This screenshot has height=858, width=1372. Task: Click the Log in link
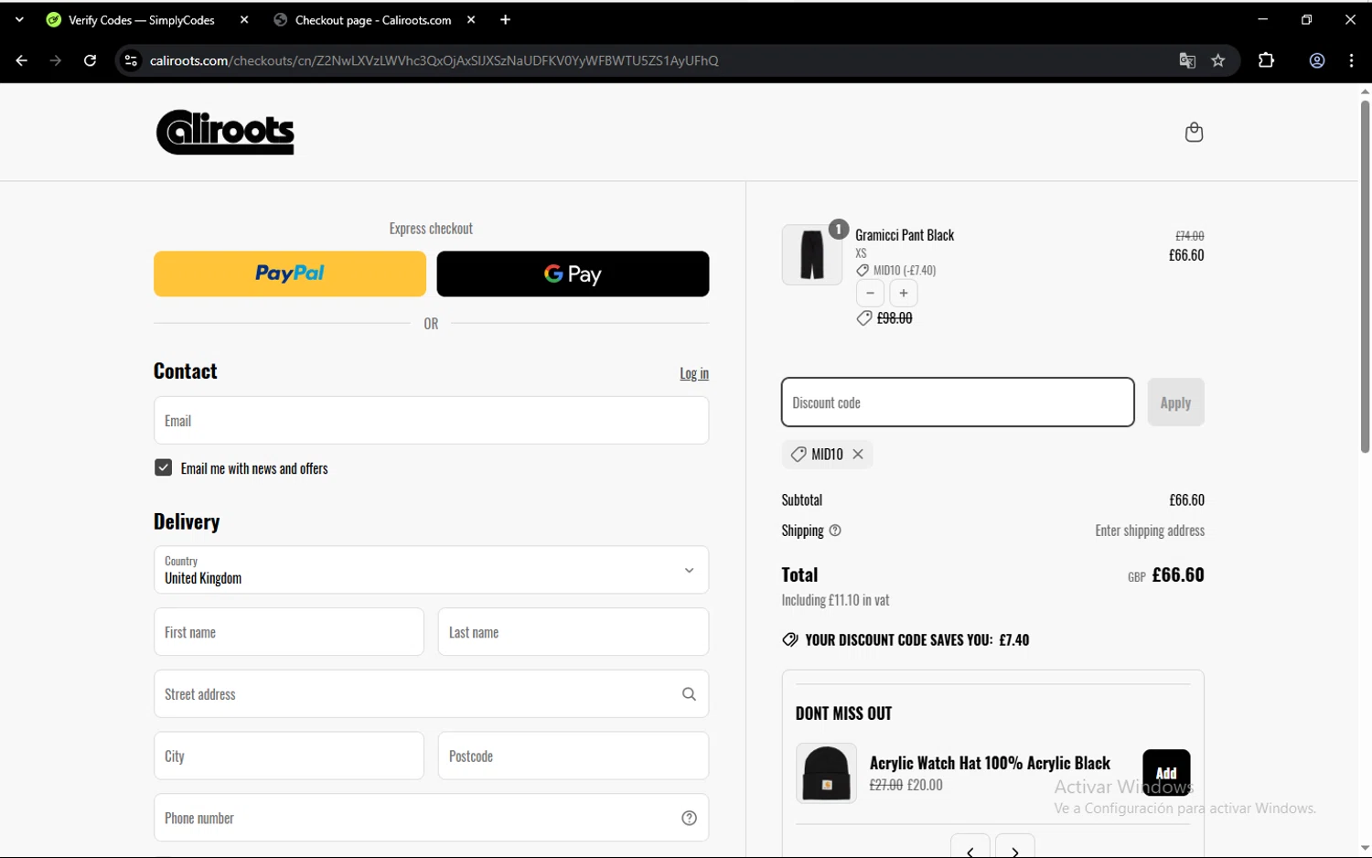pyautogui.click(x=694, y=373)
